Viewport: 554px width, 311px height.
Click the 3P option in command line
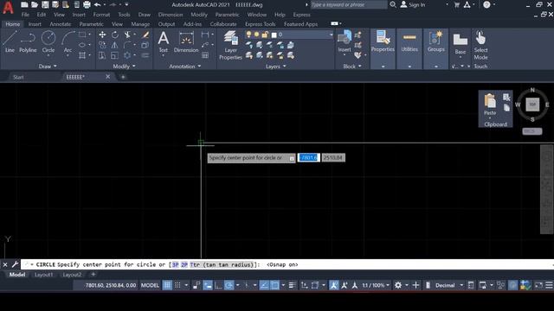coord(175,265)
